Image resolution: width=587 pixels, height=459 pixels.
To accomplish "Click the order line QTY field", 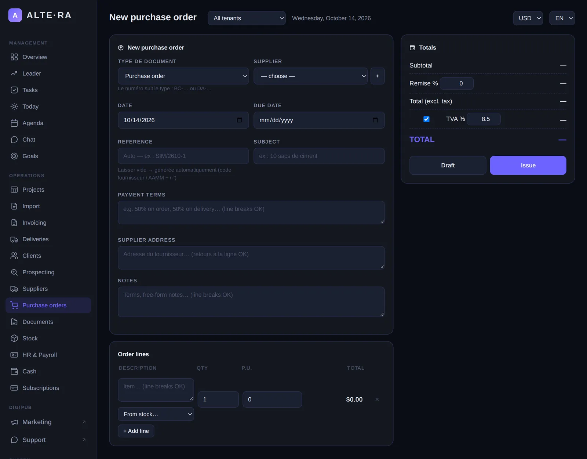I will (x=218, y=400).
